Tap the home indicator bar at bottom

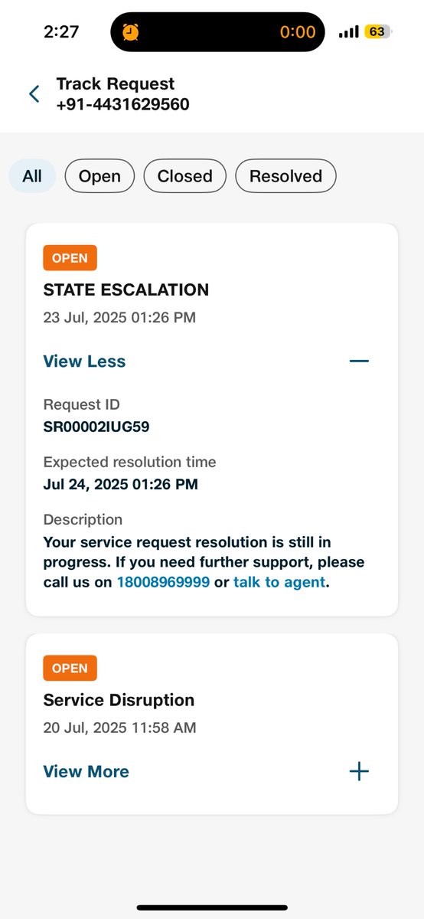tap(212, 908)
